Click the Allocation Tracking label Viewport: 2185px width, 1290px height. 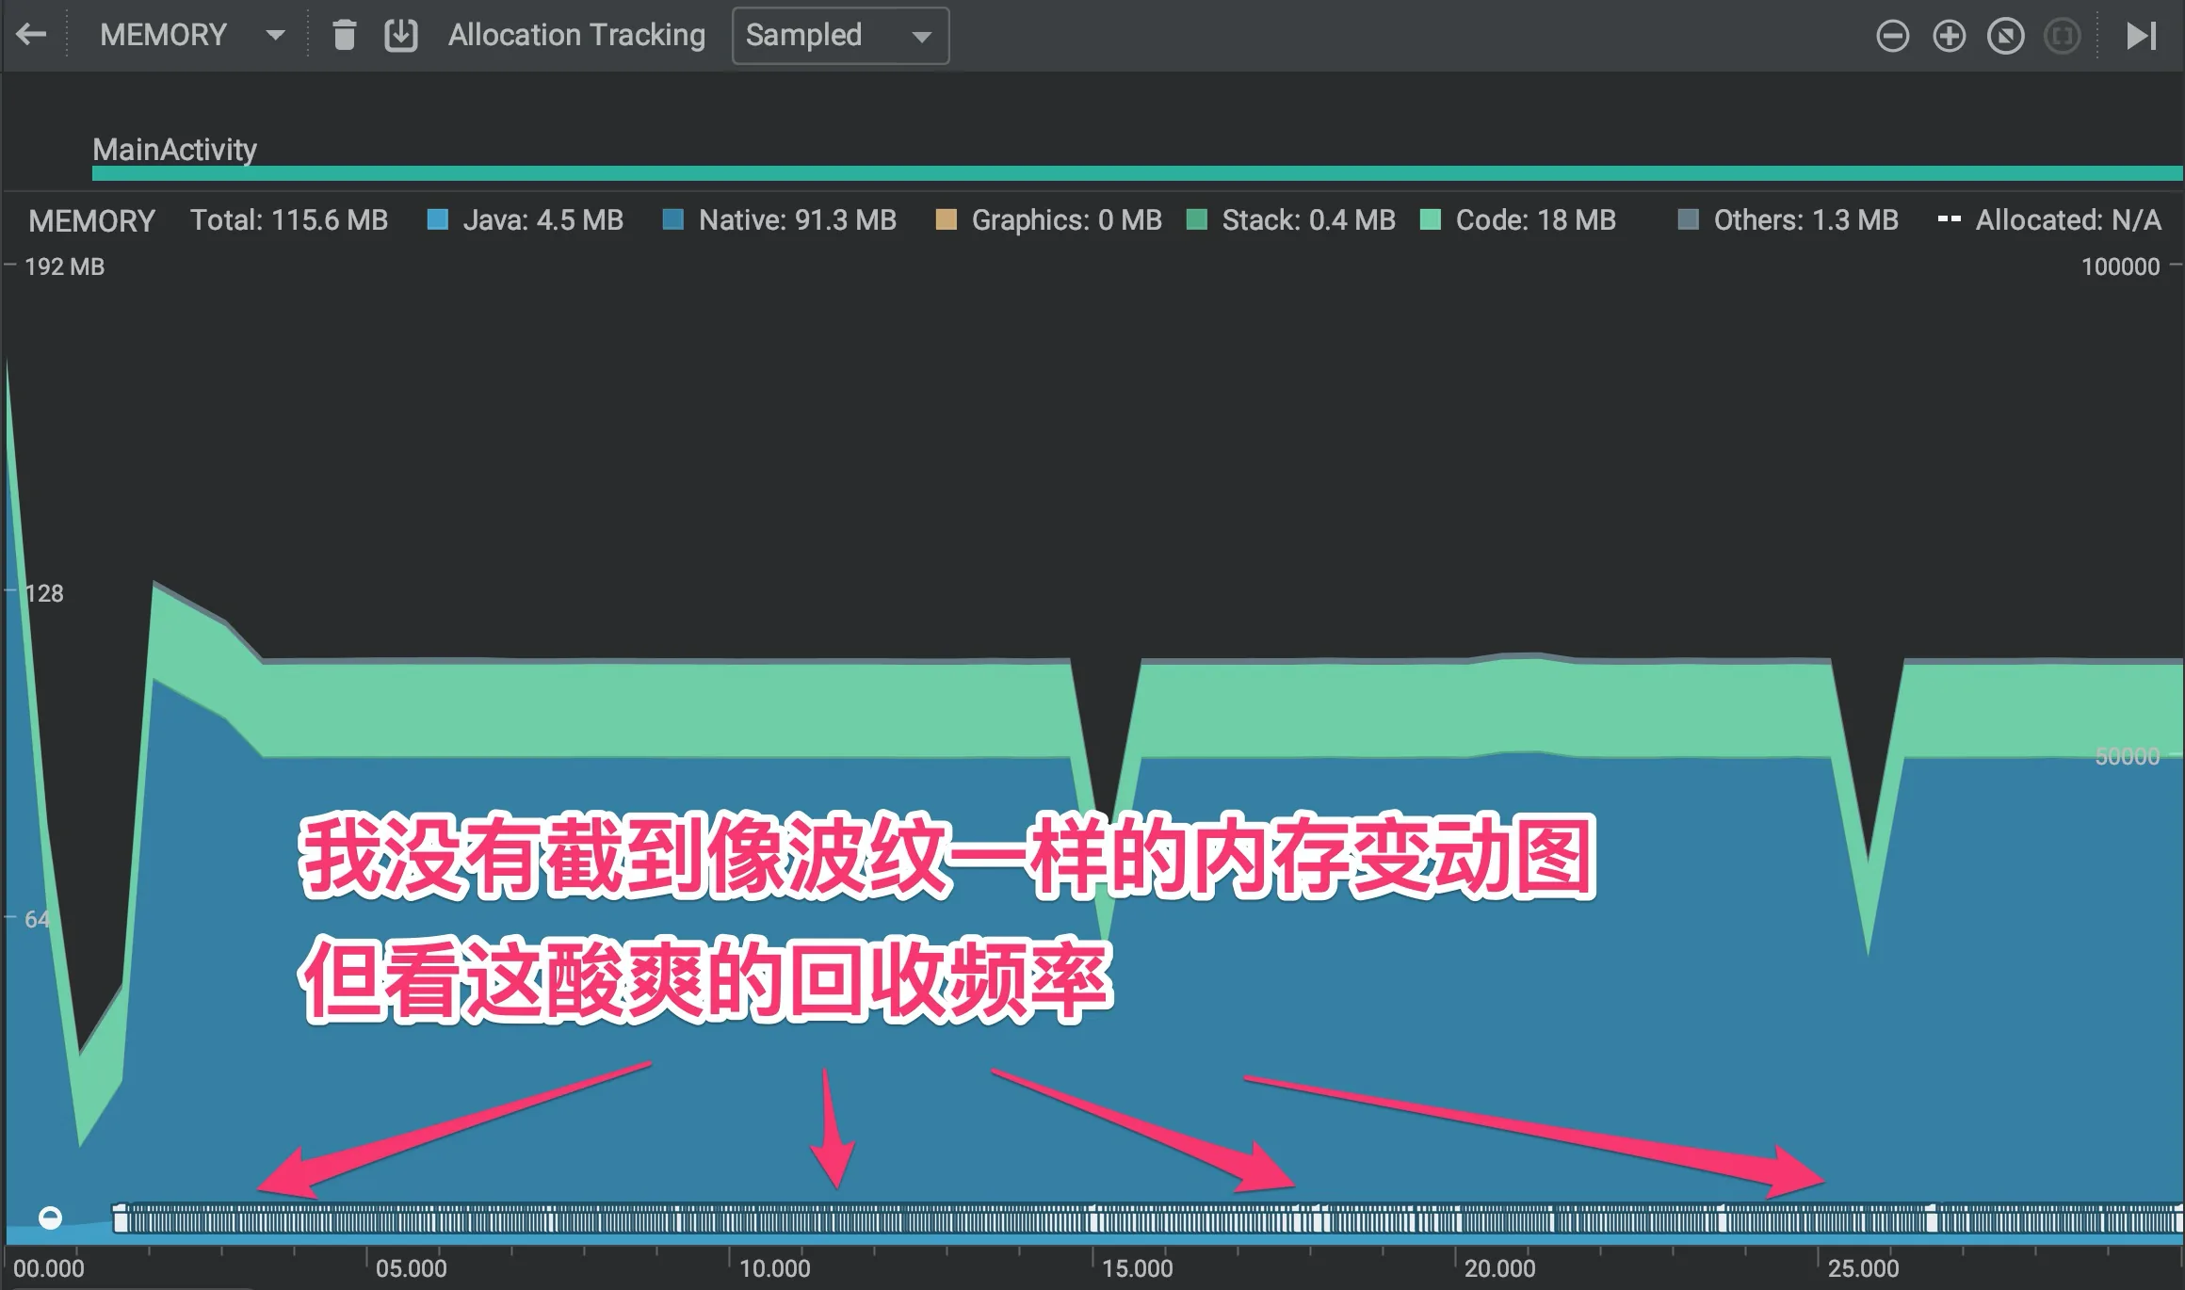point(576,36)
